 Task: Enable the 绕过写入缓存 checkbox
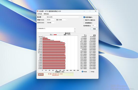(x=84, y=20)
